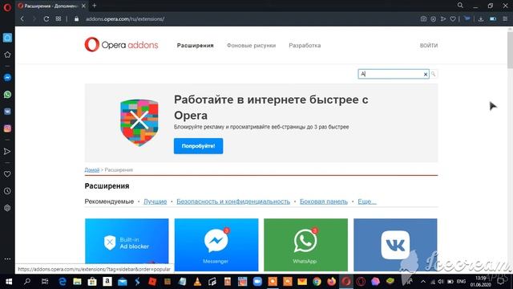
Task: Open sidebar bookmarks star icon
Action: pyautogui.click(x=7, y=55)
